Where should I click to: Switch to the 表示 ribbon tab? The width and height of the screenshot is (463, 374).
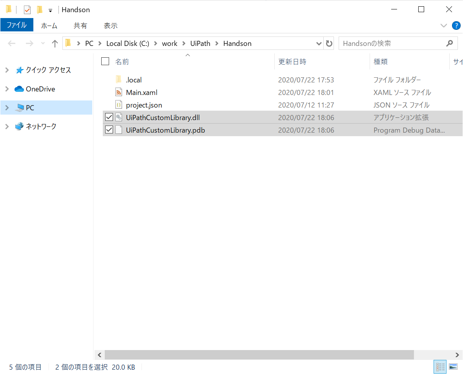point(111,26)
